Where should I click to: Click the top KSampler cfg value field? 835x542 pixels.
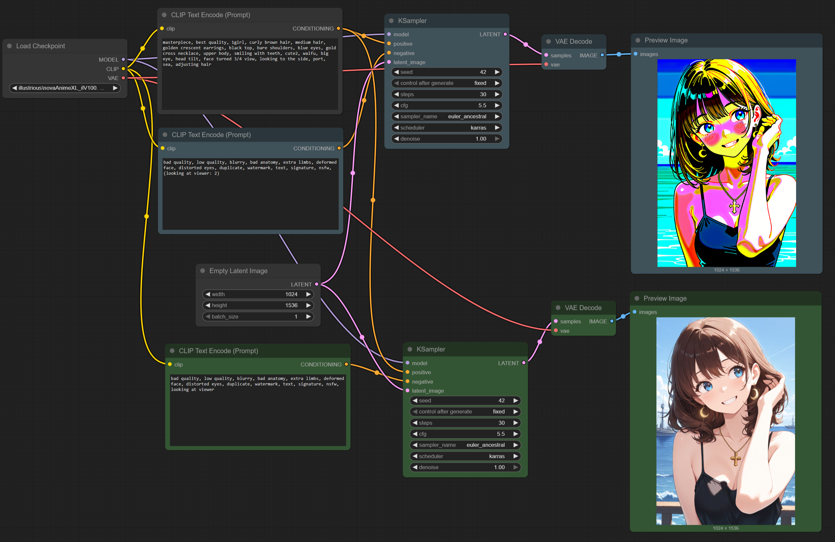446,105
